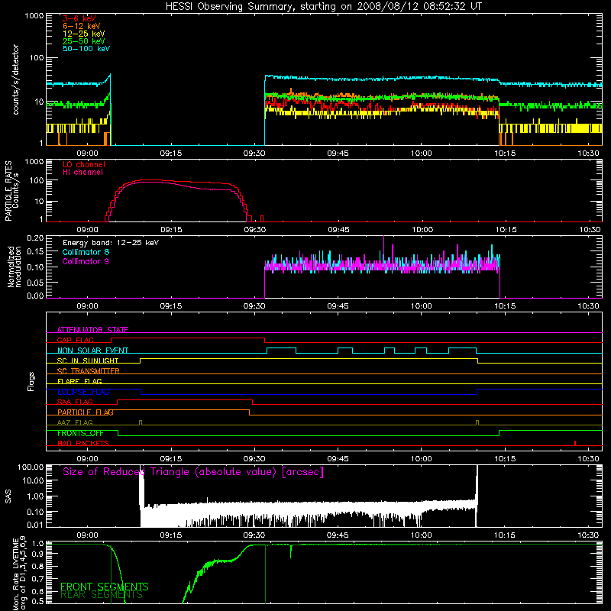The image size is (611, 611).
Task: Select the Collimator 9 legend label
Action: [86, 261]
